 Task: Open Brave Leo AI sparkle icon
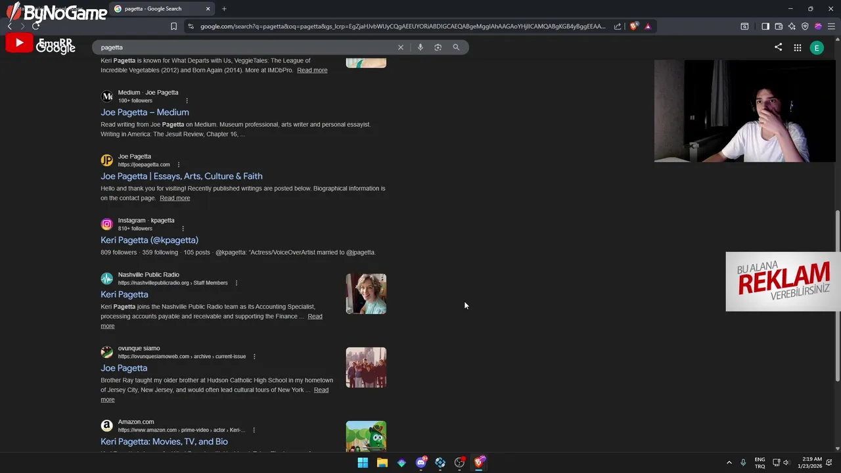(x=792, y=26)
